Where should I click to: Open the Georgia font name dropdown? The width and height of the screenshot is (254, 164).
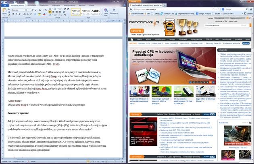tap(24, 10)
